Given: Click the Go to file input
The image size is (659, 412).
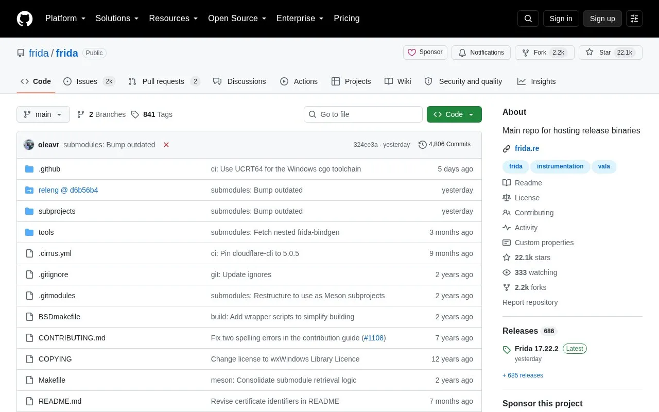Looking at the screenshot, I should 363,114.
